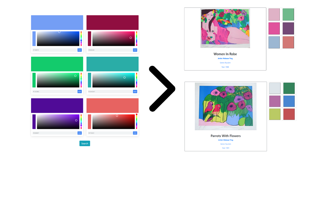Click the hex value field of the teal picker
The width and height of the screenshot is (332, 219).
110,92
